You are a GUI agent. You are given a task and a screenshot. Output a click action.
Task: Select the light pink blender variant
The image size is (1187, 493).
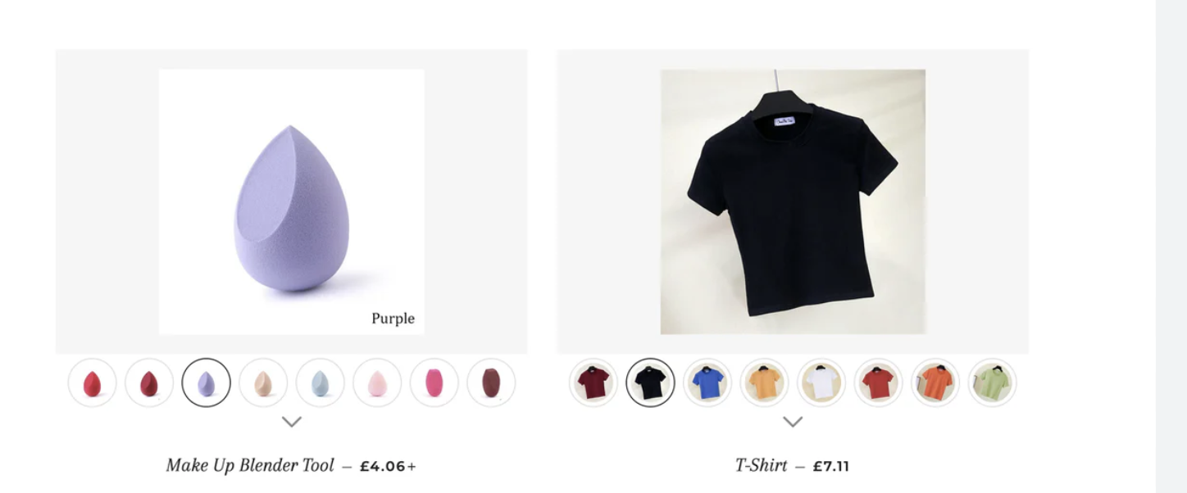click(377, 382)
